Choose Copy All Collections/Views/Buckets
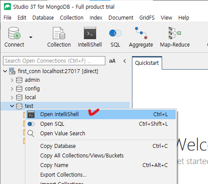This screenshot has height=184, width=208. point(101,156)
